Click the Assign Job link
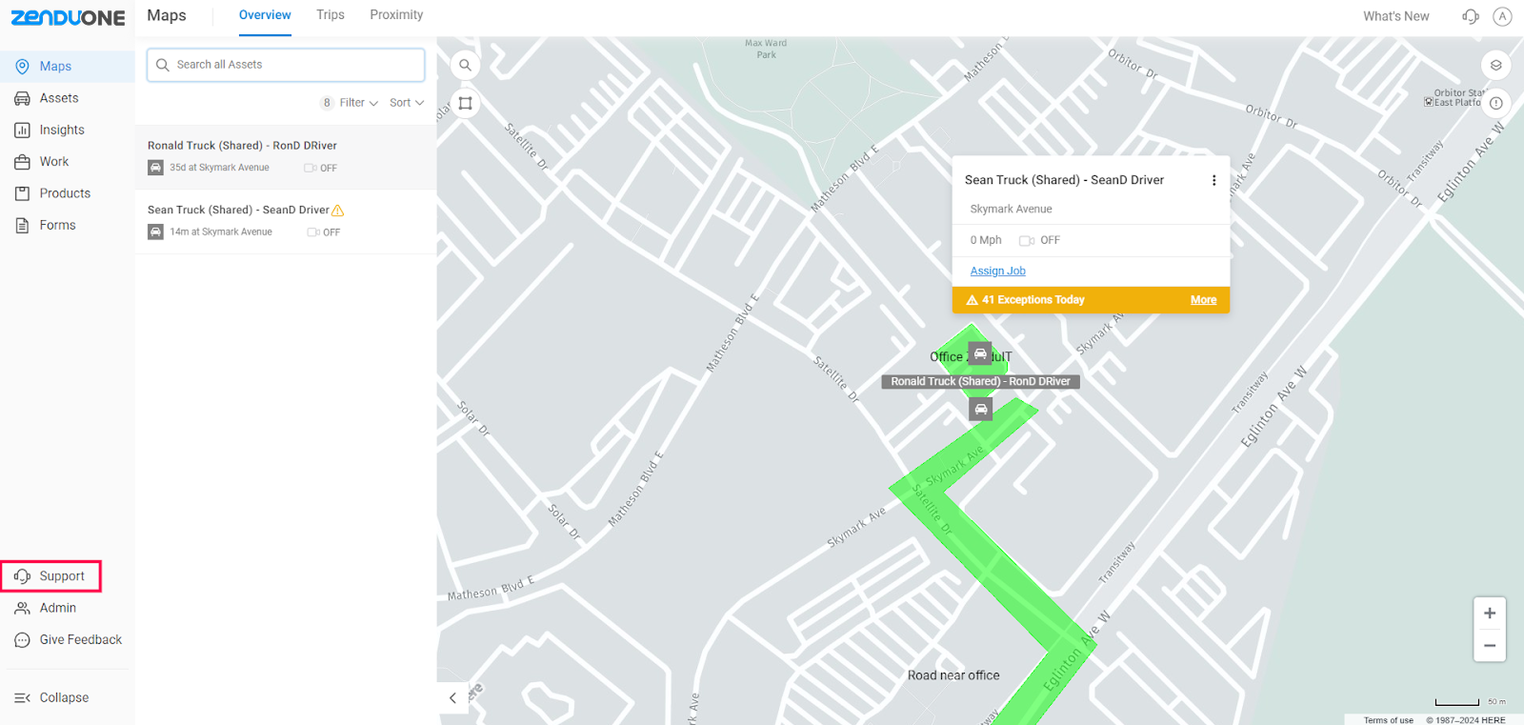This screenshot has width=1524, height=725. click(x=997, y=272)
